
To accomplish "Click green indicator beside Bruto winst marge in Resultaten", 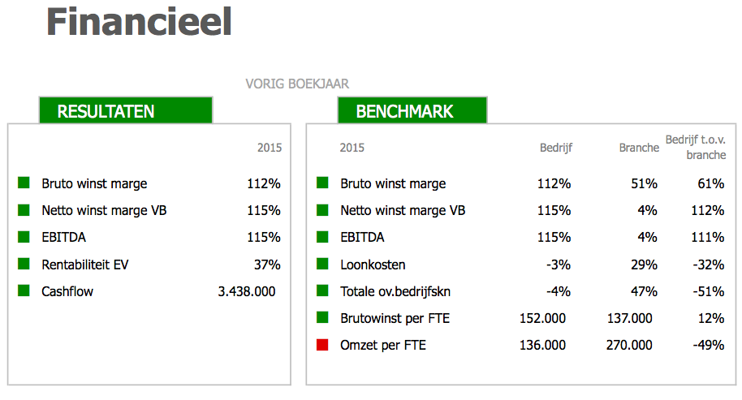I will pos(24,183).
